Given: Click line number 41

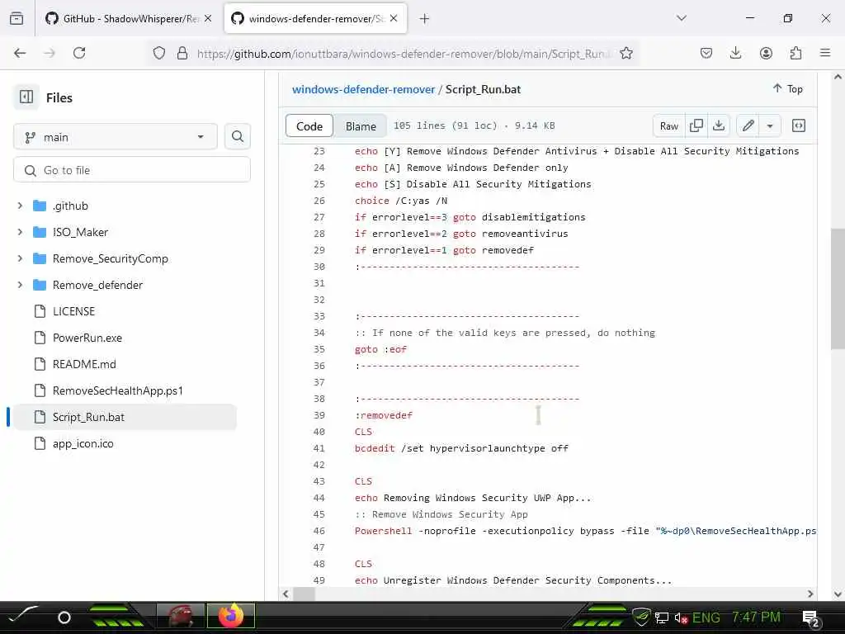Looking at the screenshot, I should pyautogui.click(x=319, y=448).
